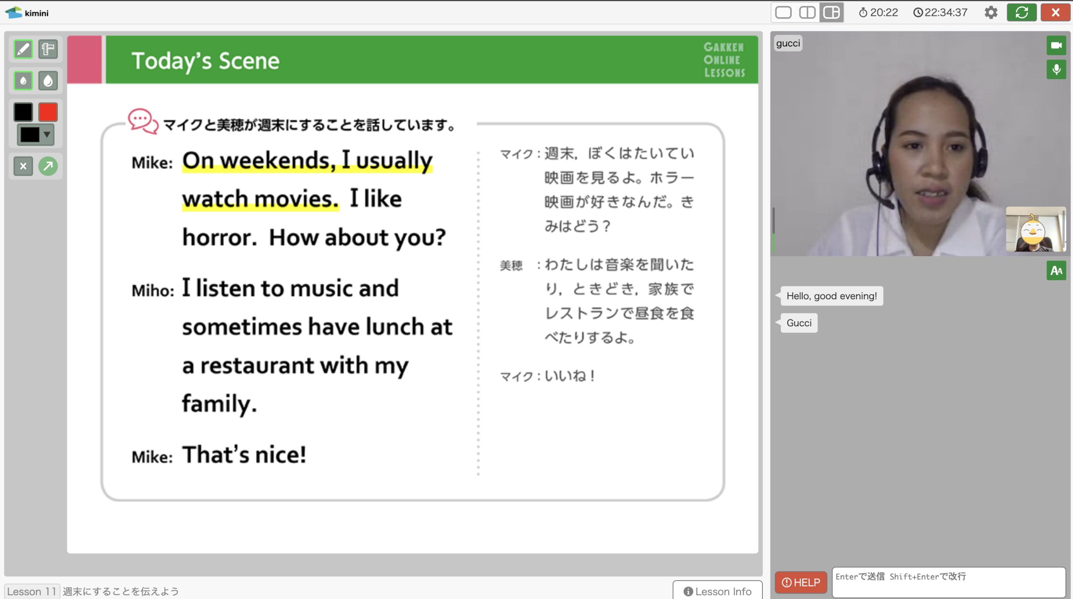Select the pen drawing tool
Viewport: 1073px width, 599px height.
tap(23, 49)
